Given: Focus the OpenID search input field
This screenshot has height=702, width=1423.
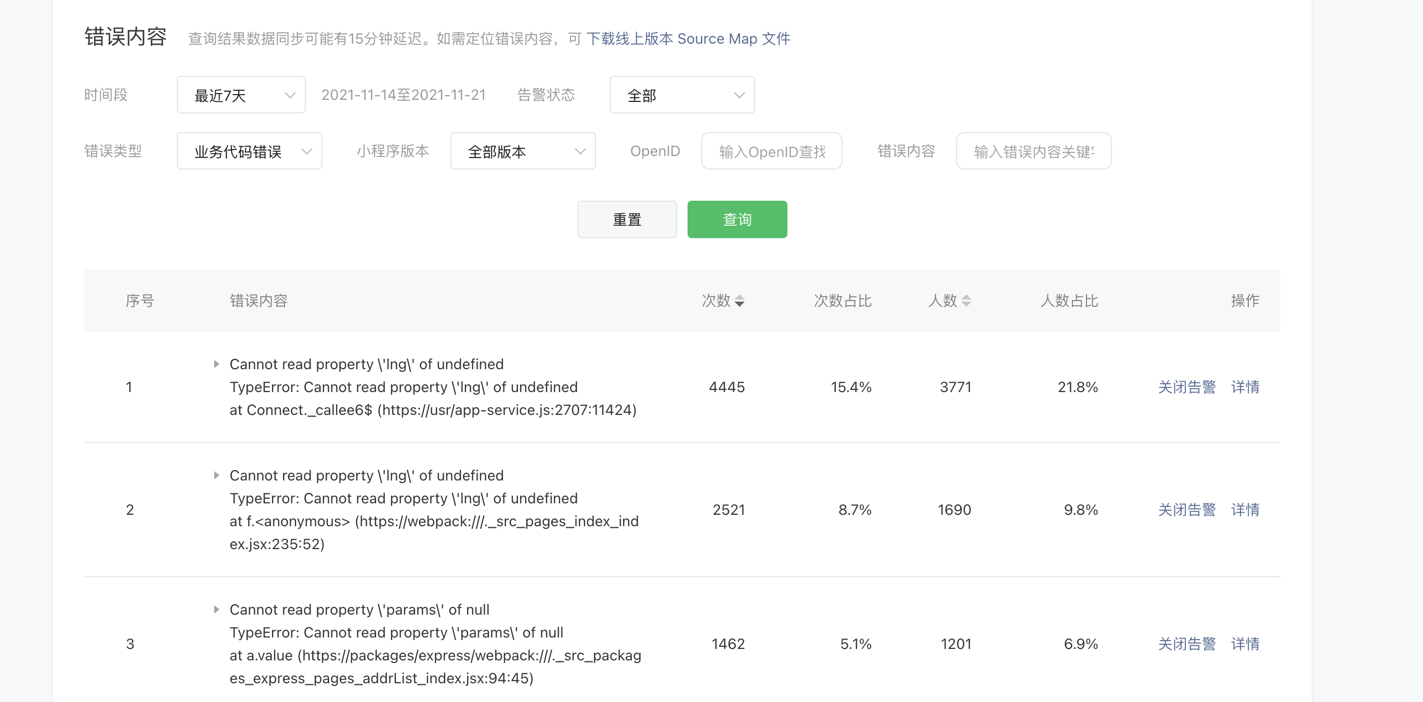Looking at the screenshot, I should pos(771,151).
